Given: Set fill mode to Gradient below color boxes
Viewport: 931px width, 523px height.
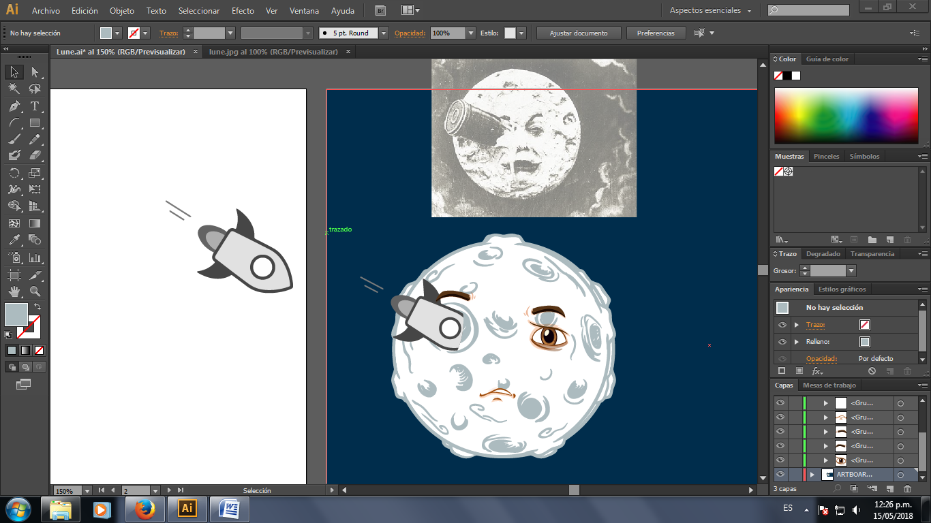Looking at the screenshot, I should point(25,351).
